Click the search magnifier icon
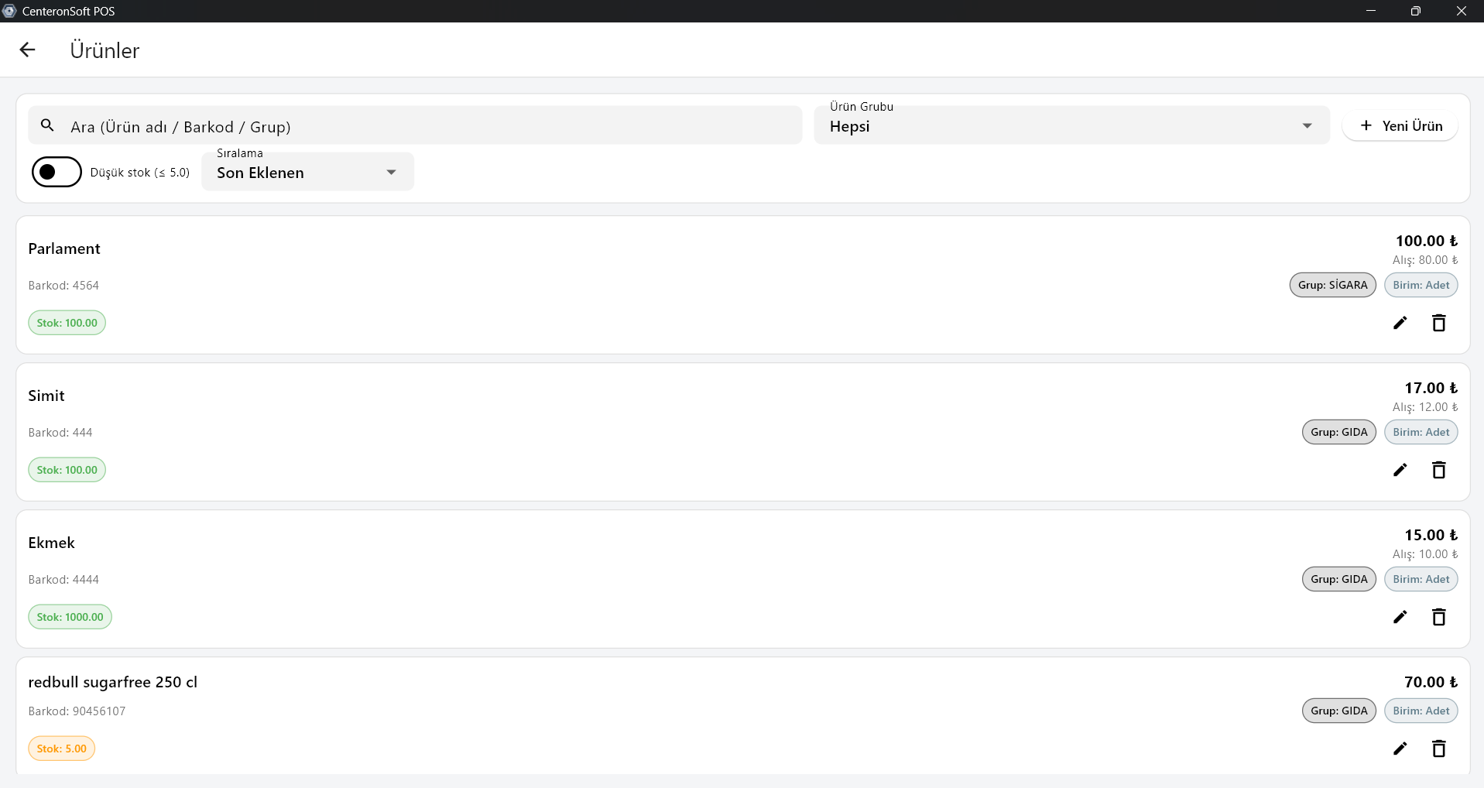 47,125
